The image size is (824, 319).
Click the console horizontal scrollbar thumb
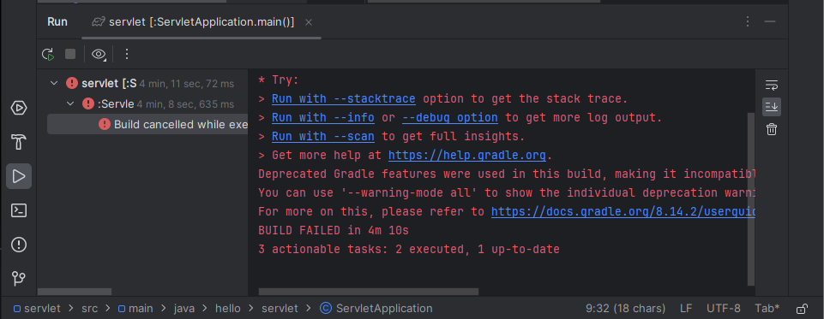(369, 292)
